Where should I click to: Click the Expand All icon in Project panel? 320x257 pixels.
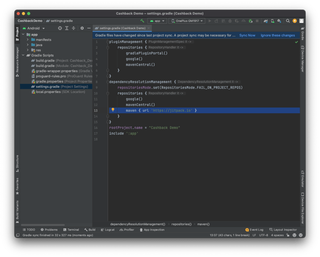67,28
